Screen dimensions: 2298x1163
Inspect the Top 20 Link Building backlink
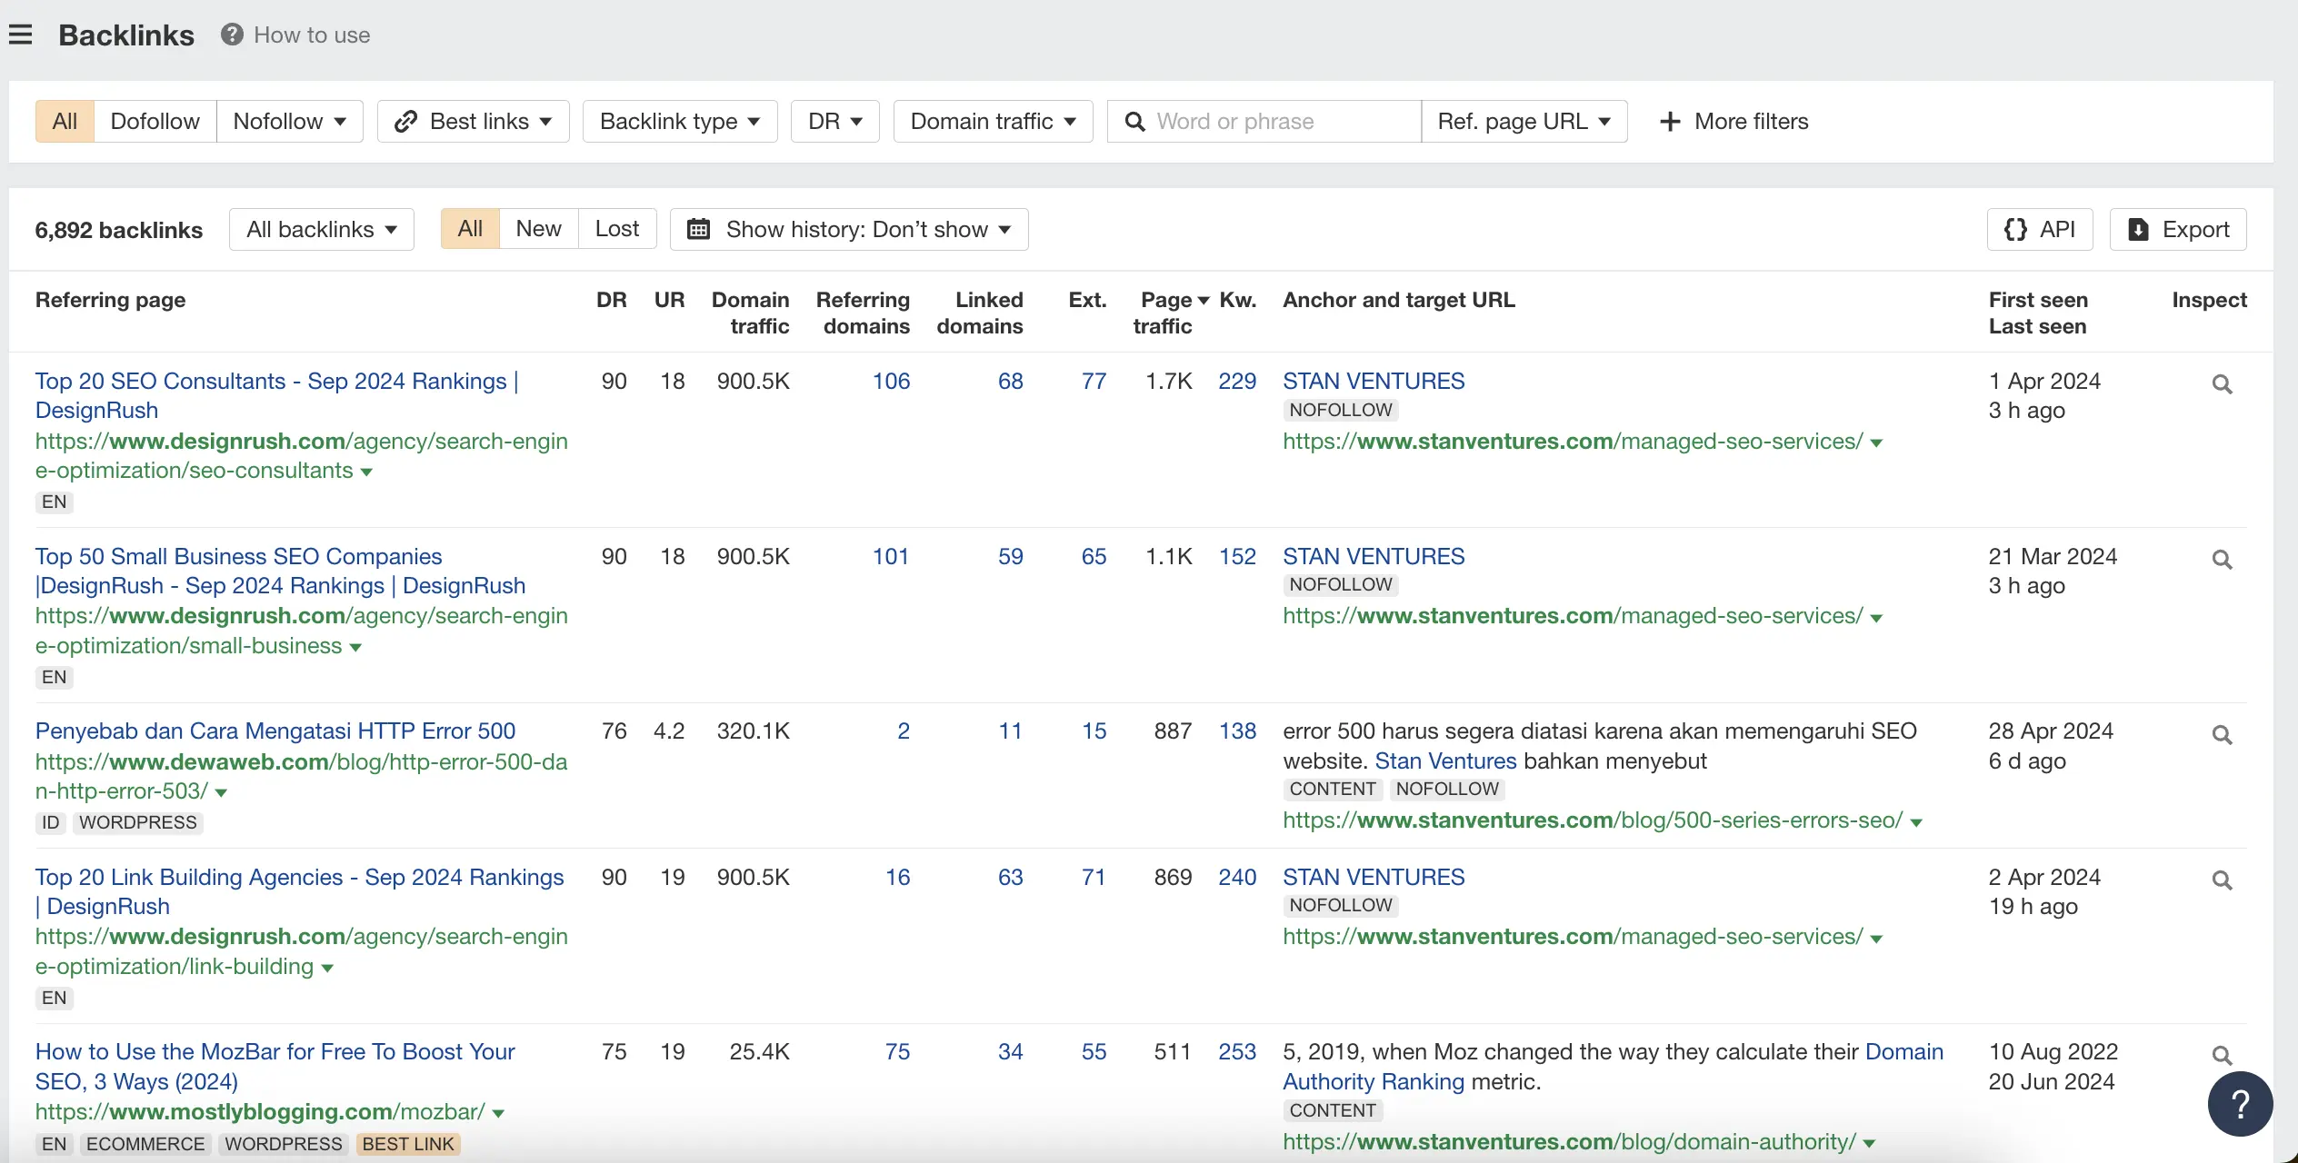tap(2222, 880)
